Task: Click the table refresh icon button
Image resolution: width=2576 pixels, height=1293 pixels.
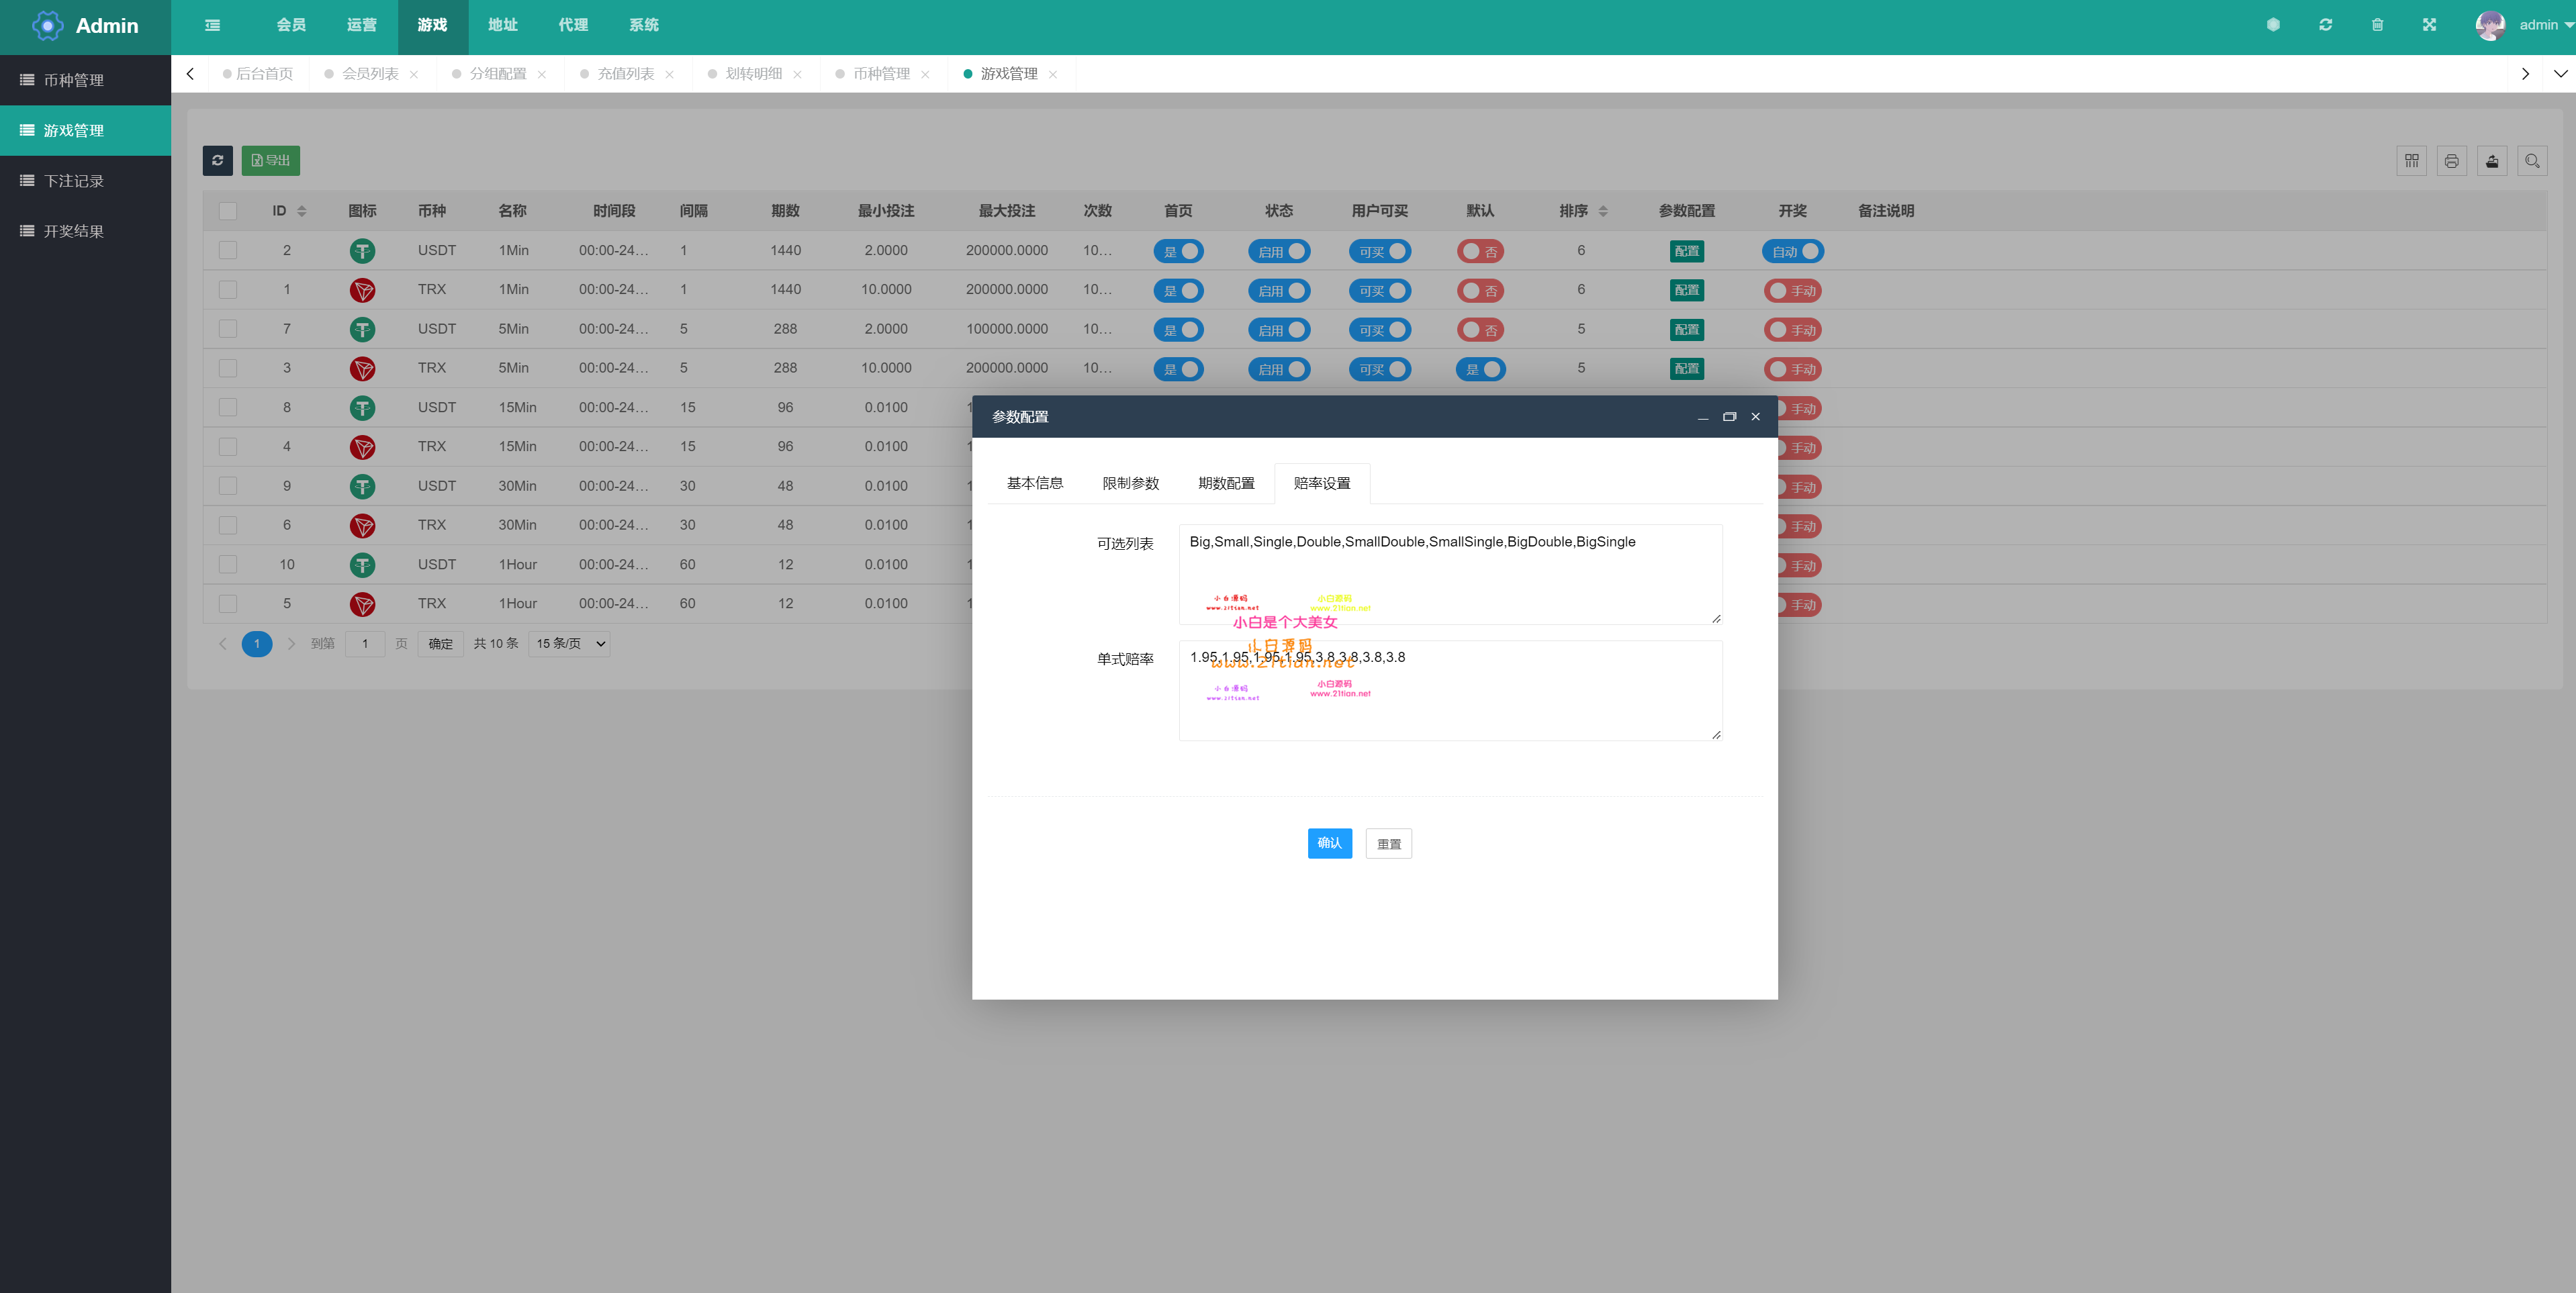Action: click(217, 160)
